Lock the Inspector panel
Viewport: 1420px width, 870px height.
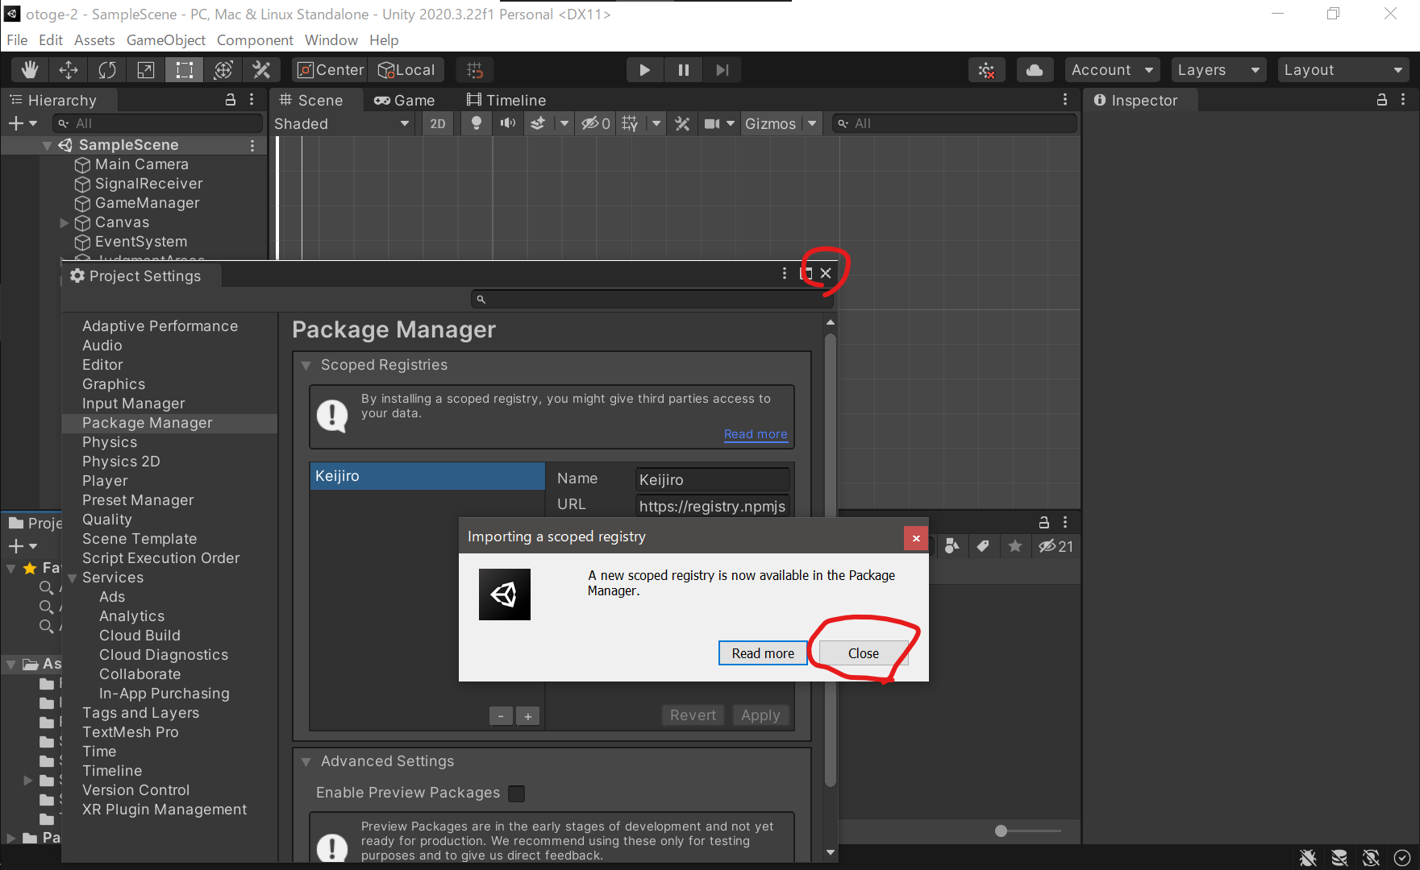[x=1382, y=100]
